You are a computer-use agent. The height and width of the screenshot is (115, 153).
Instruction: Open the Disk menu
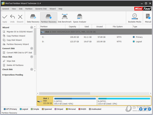(21, 9)
